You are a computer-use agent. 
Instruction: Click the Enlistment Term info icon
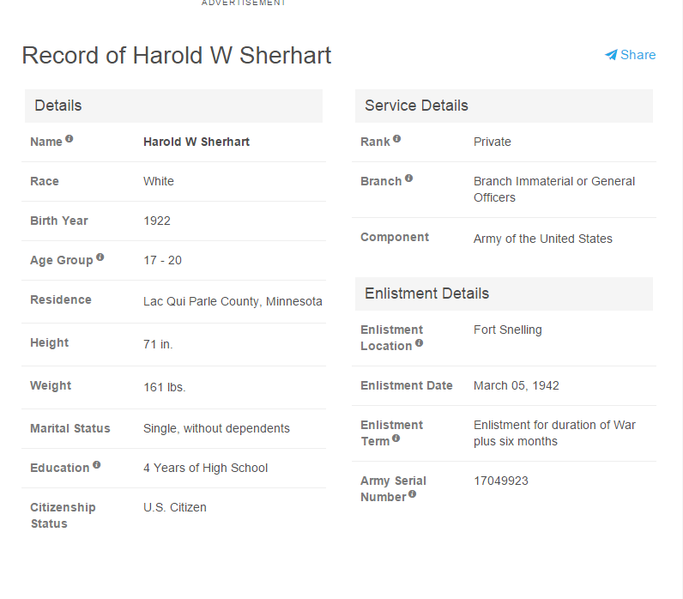tap(396, 439)
